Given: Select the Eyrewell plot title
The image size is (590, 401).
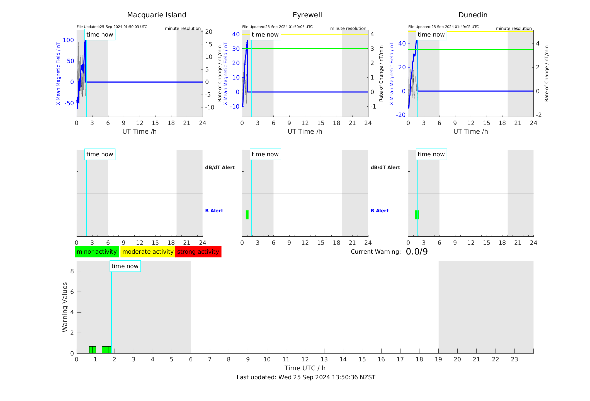Looking at the screenshot, I should tap(307, 15).
